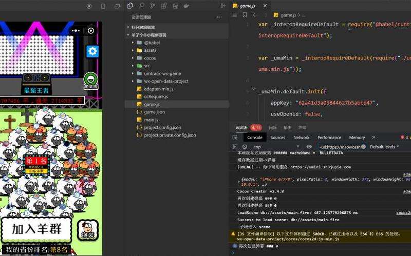Click the outline list icon in editor toolbar

click(x=234, y=15)
